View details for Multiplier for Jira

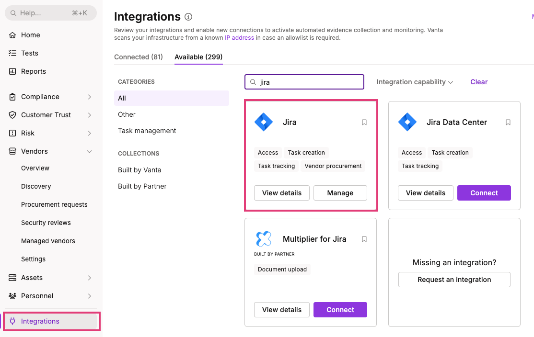point(282,310)
